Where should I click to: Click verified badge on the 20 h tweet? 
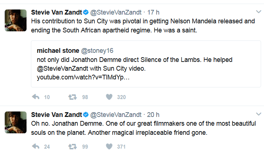coord(86,115)
